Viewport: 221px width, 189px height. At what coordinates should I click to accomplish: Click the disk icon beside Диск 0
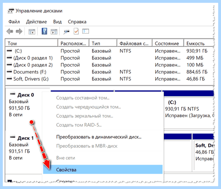pyautogui.click(x=13, y=93)
